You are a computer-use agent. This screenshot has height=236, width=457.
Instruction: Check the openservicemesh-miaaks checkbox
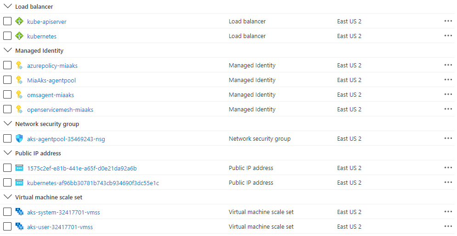7,109
